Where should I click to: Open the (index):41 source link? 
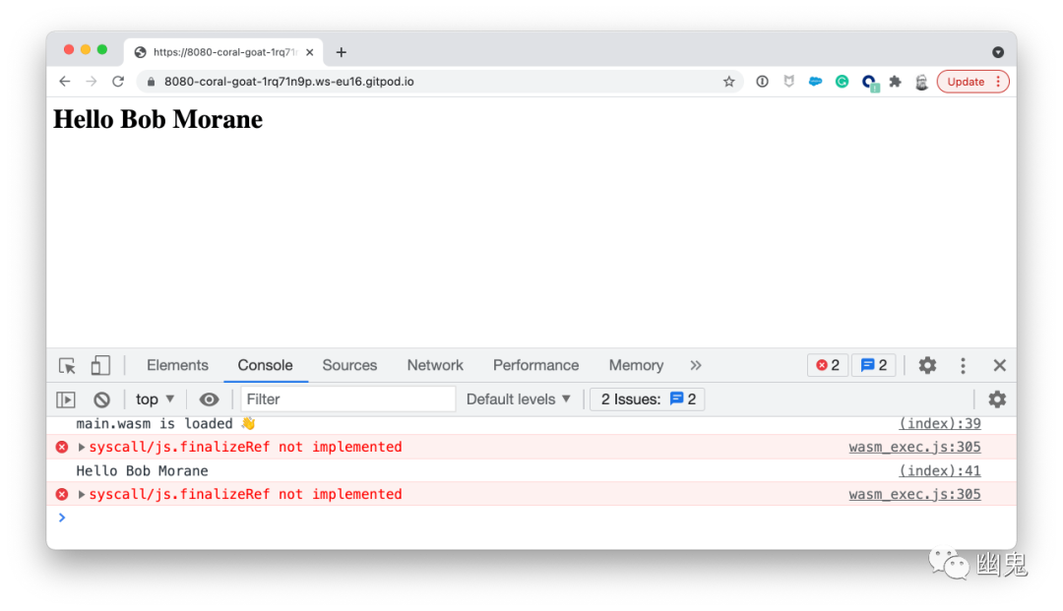tap(940, 470)
